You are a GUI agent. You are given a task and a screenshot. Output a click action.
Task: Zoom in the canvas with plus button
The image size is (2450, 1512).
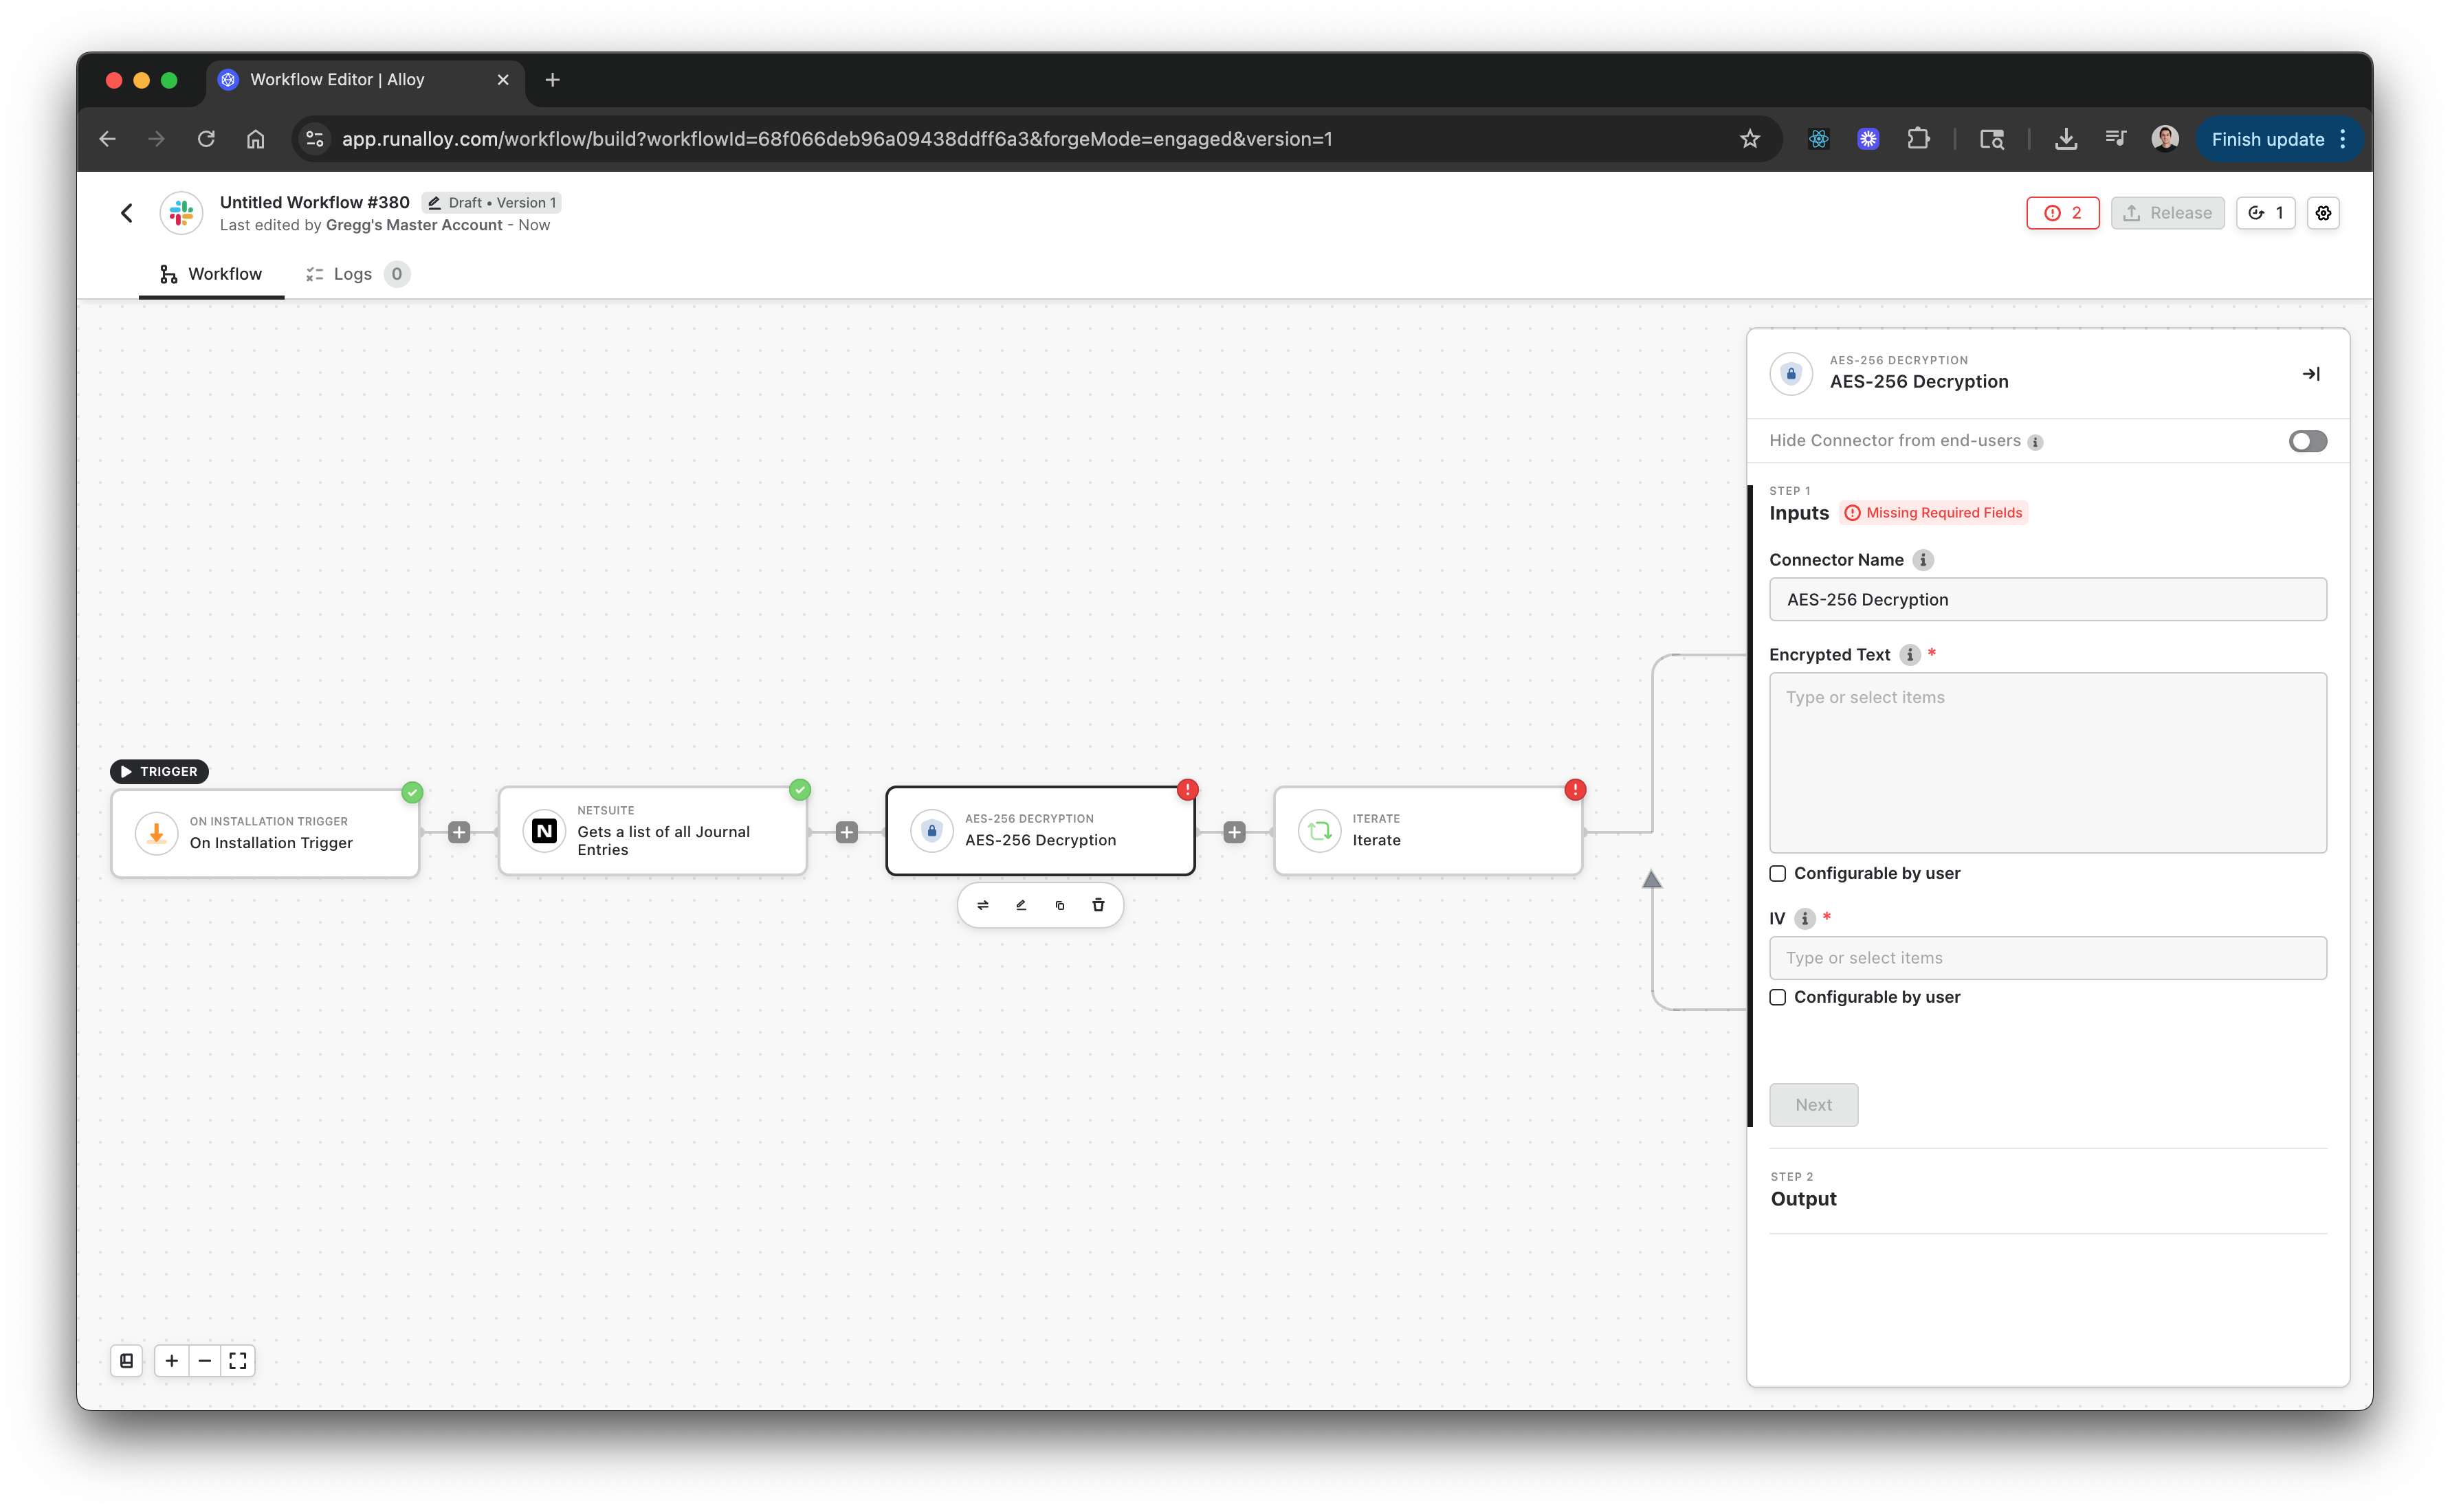172,1361
